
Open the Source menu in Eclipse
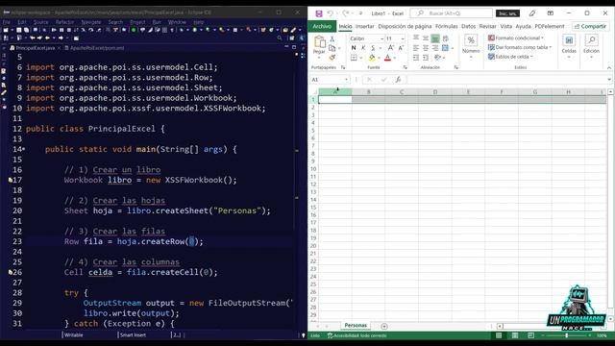[40, 22]
